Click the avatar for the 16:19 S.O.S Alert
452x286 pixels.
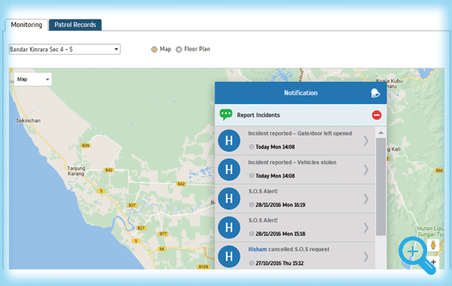229,199
